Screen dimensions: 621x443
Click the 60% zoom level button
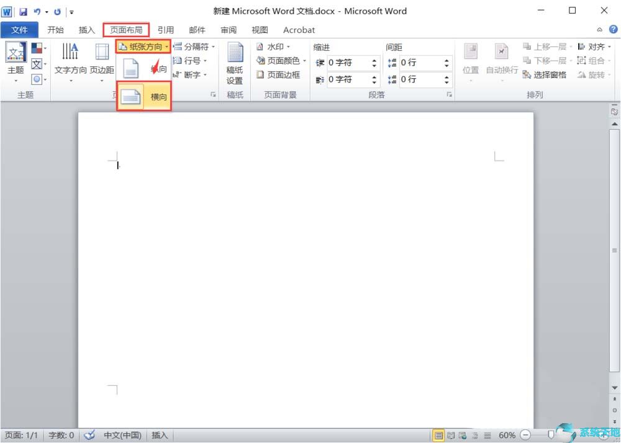click(507, 435)
